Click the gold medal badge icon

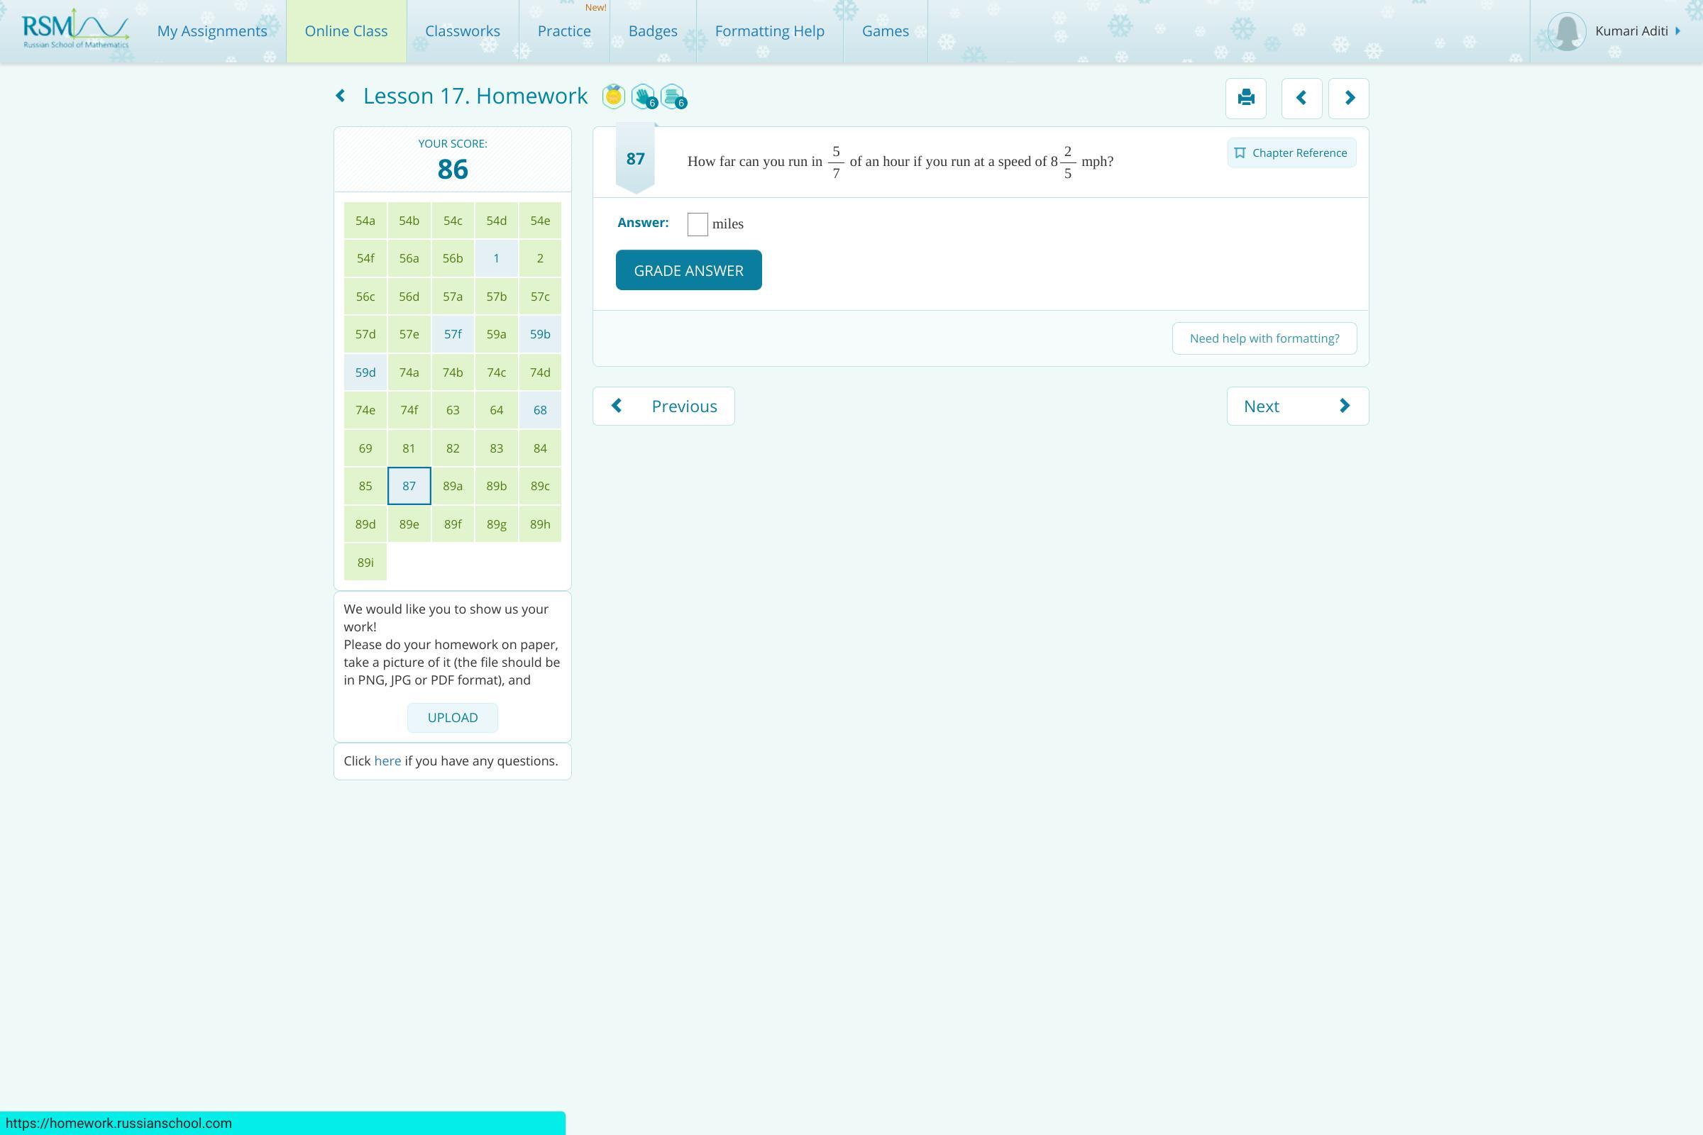(x=613, y=96)
